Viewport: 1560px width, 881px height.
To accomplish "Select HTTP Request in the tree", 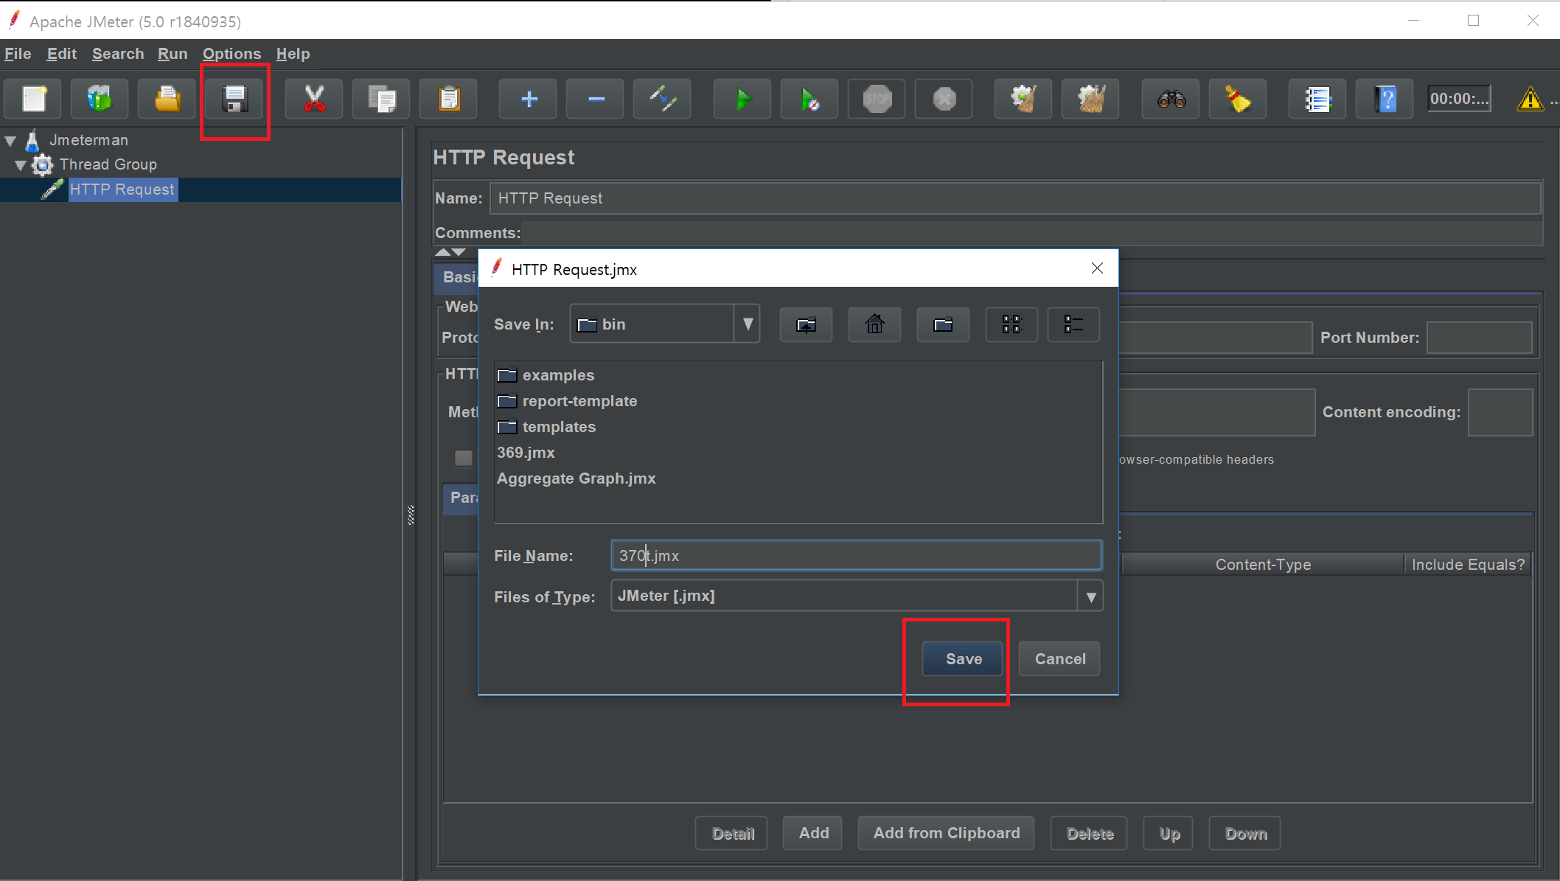I will [x=122, y=189].
